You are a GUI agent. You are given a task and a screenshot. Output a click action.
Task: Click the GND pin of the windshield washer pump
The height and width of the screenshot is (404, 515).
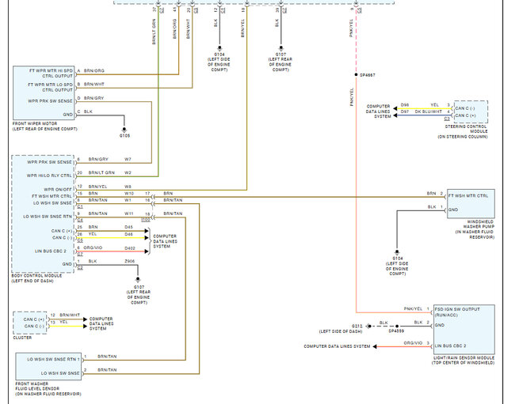453,210
